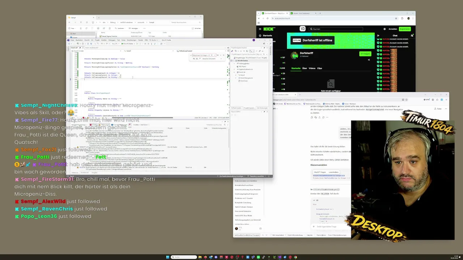Screen dimensions: 463x260
Task: Go up one folder in File Explorer
Action: point(81,22)
